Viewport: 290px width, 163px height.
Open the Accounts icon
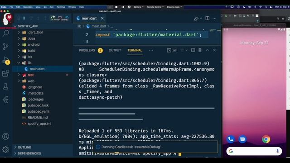(6, 136)
